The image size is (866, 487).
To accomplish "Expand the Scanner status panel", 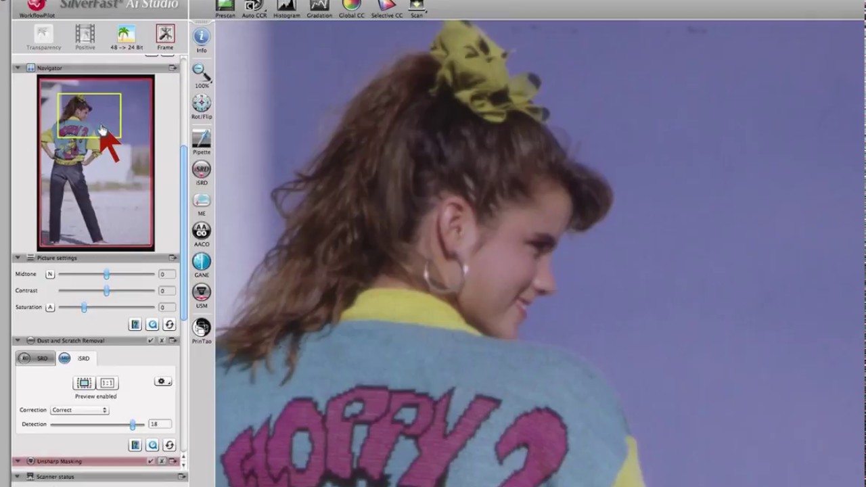I will click(18, 476).
